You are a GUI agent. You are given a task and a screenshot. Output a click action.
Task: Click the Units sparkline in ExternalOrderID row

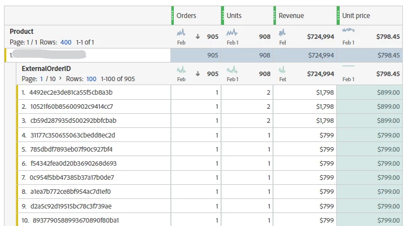click(x=232, y=69)
